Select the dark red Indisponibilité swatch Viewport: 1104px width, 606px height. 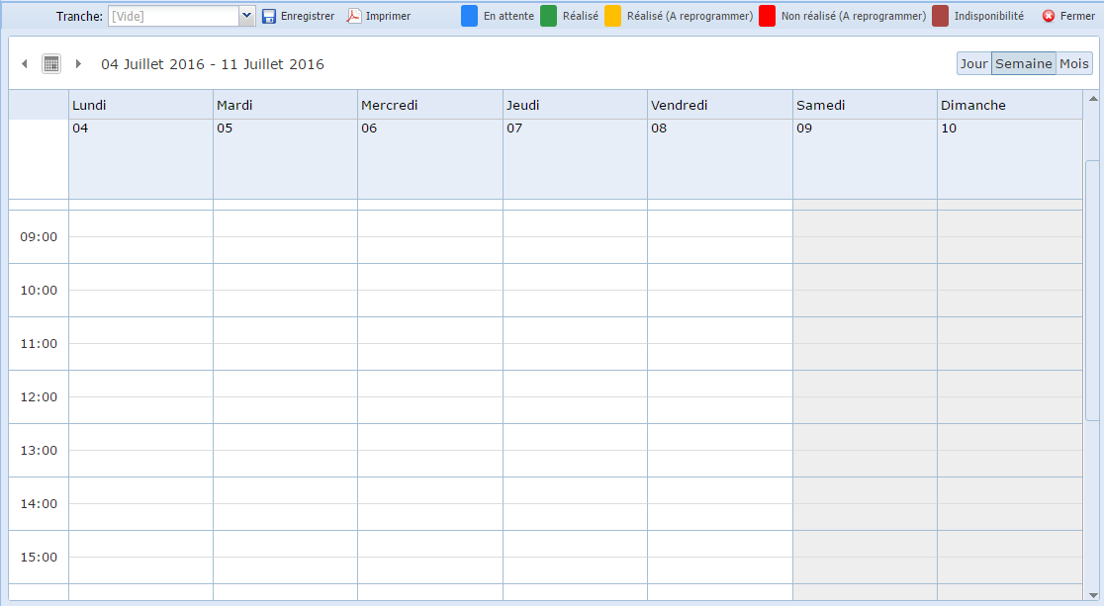[940, 16]
